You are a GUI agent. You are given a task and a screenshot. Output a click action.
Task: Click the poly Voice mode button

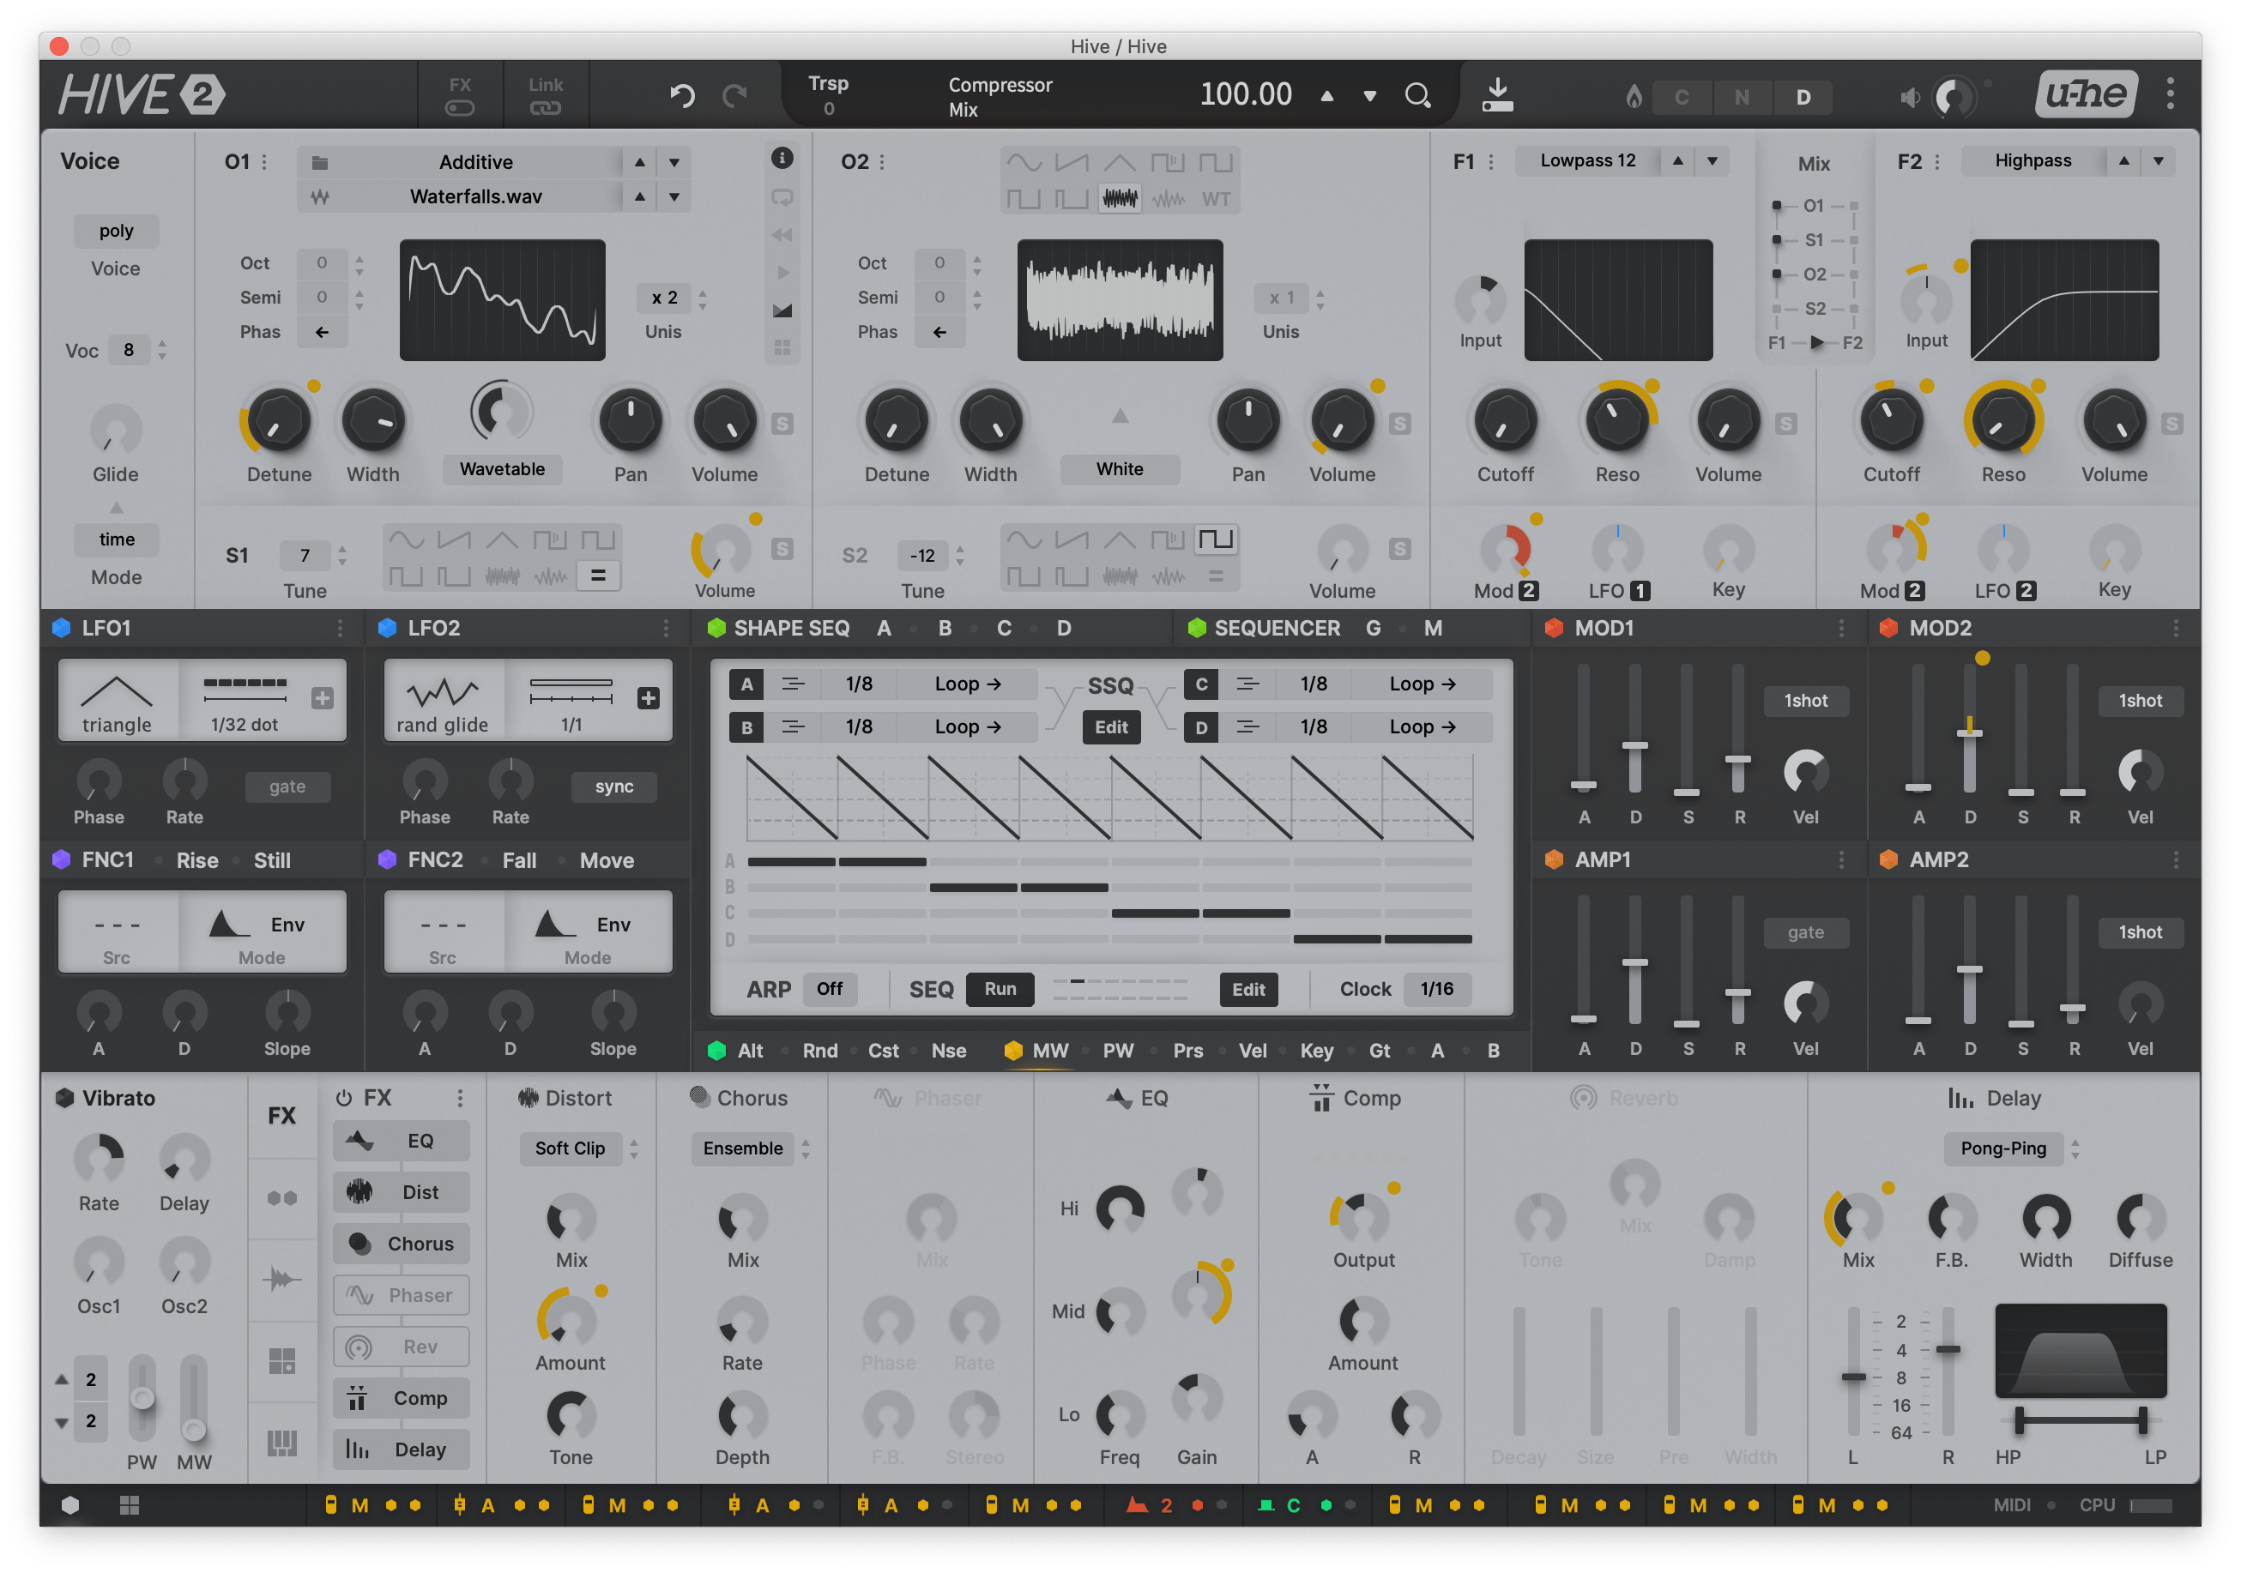tap(116, 232)
